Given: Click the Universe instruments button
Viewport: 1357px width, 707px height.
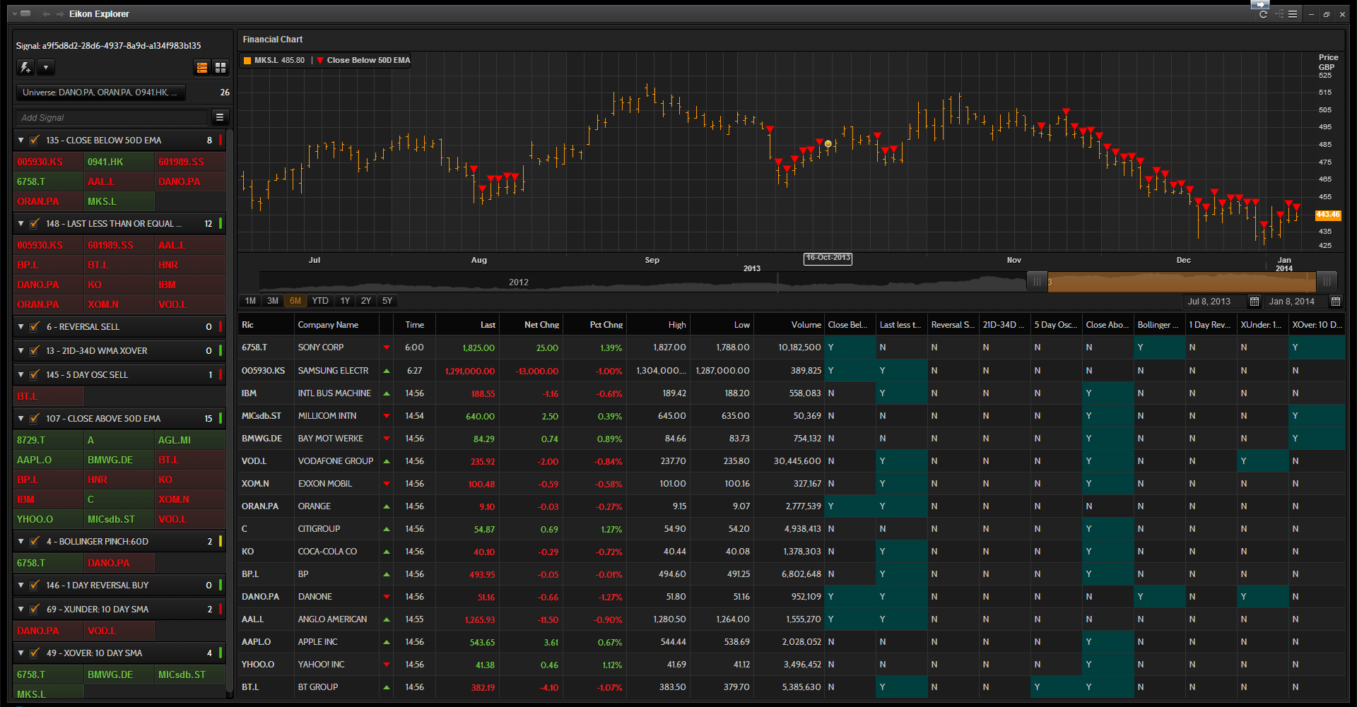Looking at the screenshot, I should 100,93.
